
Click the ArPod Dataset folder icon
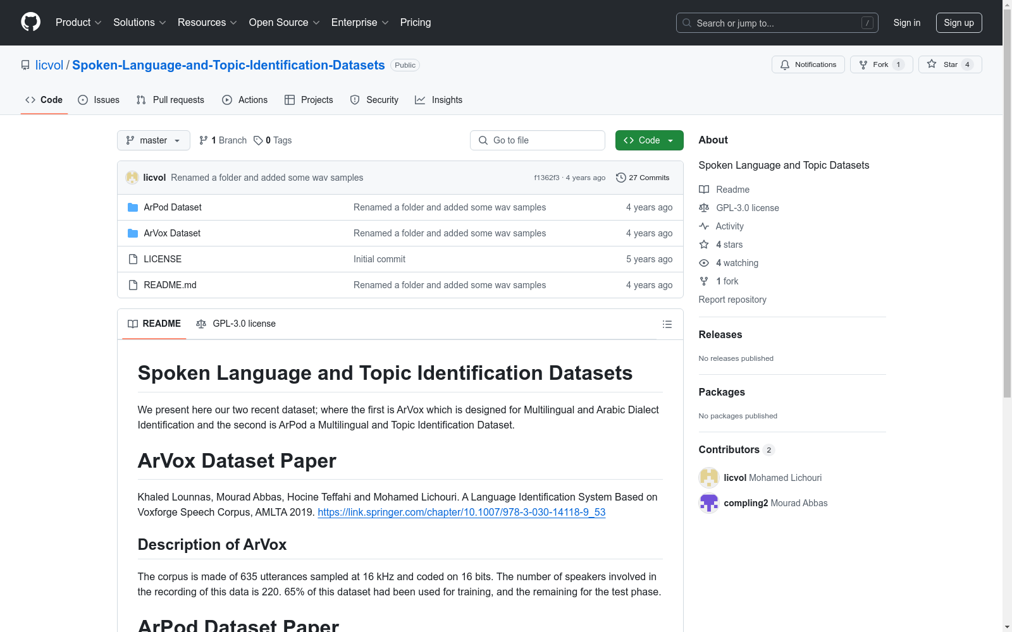tap(133, 207)
